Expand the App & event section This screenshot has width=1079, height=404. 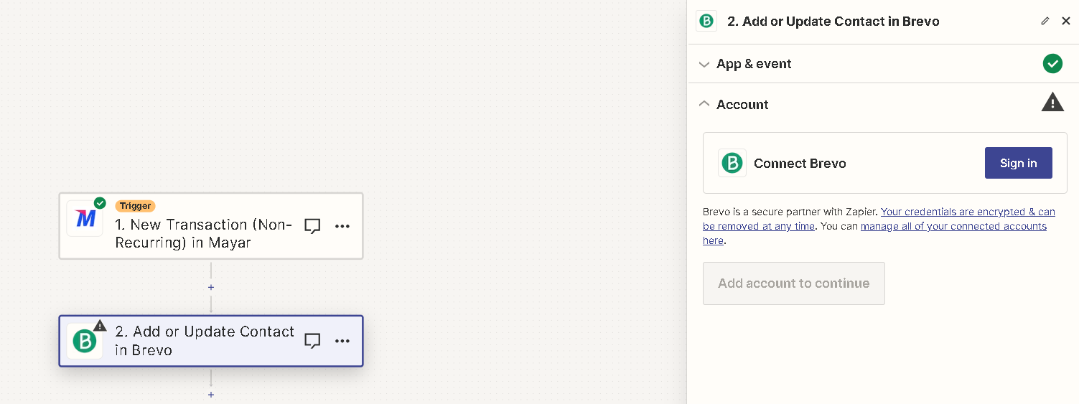tap(882, 64)
